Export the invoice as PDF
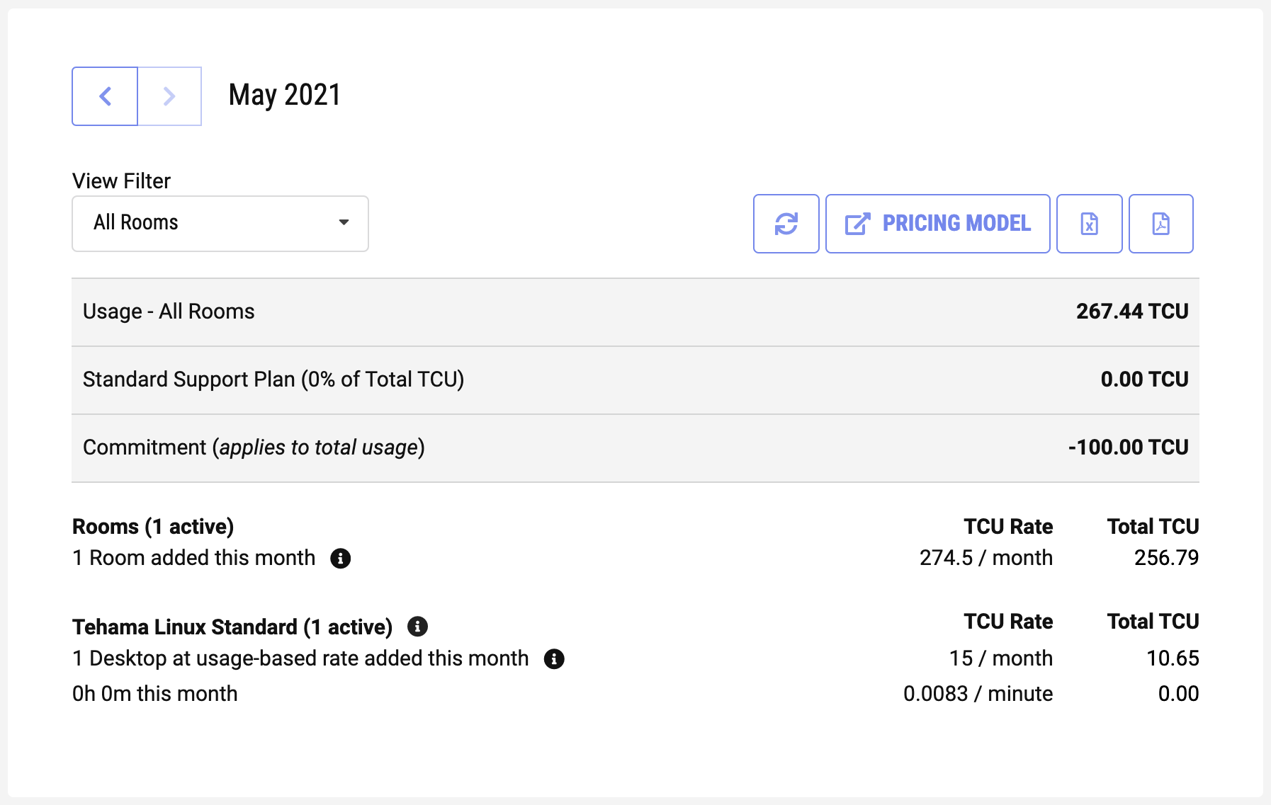1271x805 pixels. [1161, 223]
